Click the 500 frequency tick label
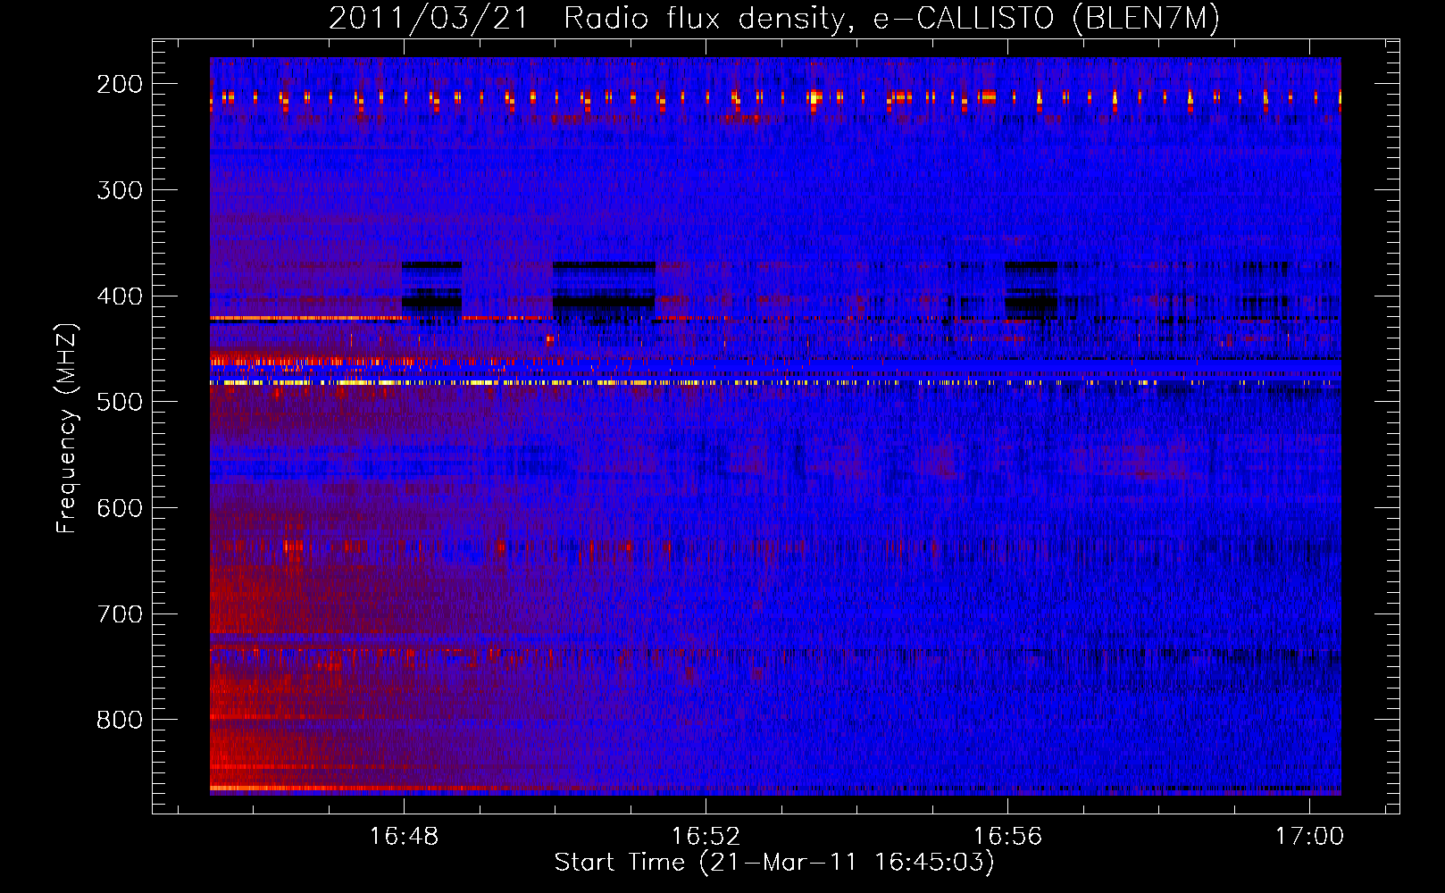The image size is (1445, 893). pos(120,402)
